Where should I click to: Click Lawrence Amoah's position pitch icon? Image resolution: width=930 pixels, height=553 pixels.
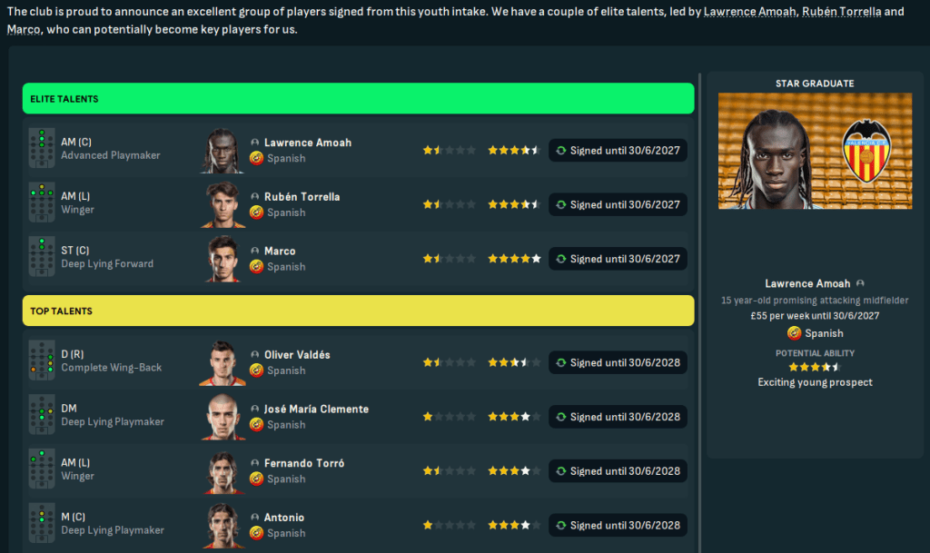pos(41,150)
